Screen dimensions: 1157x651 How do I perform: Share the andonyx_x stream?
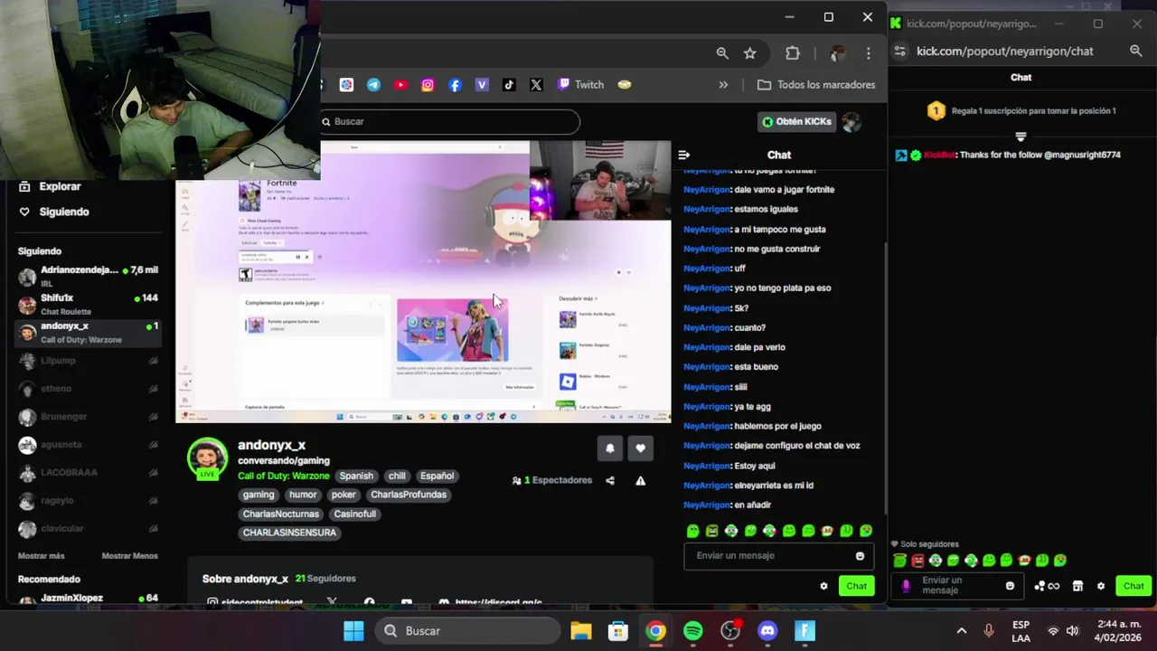click(610, 481)
